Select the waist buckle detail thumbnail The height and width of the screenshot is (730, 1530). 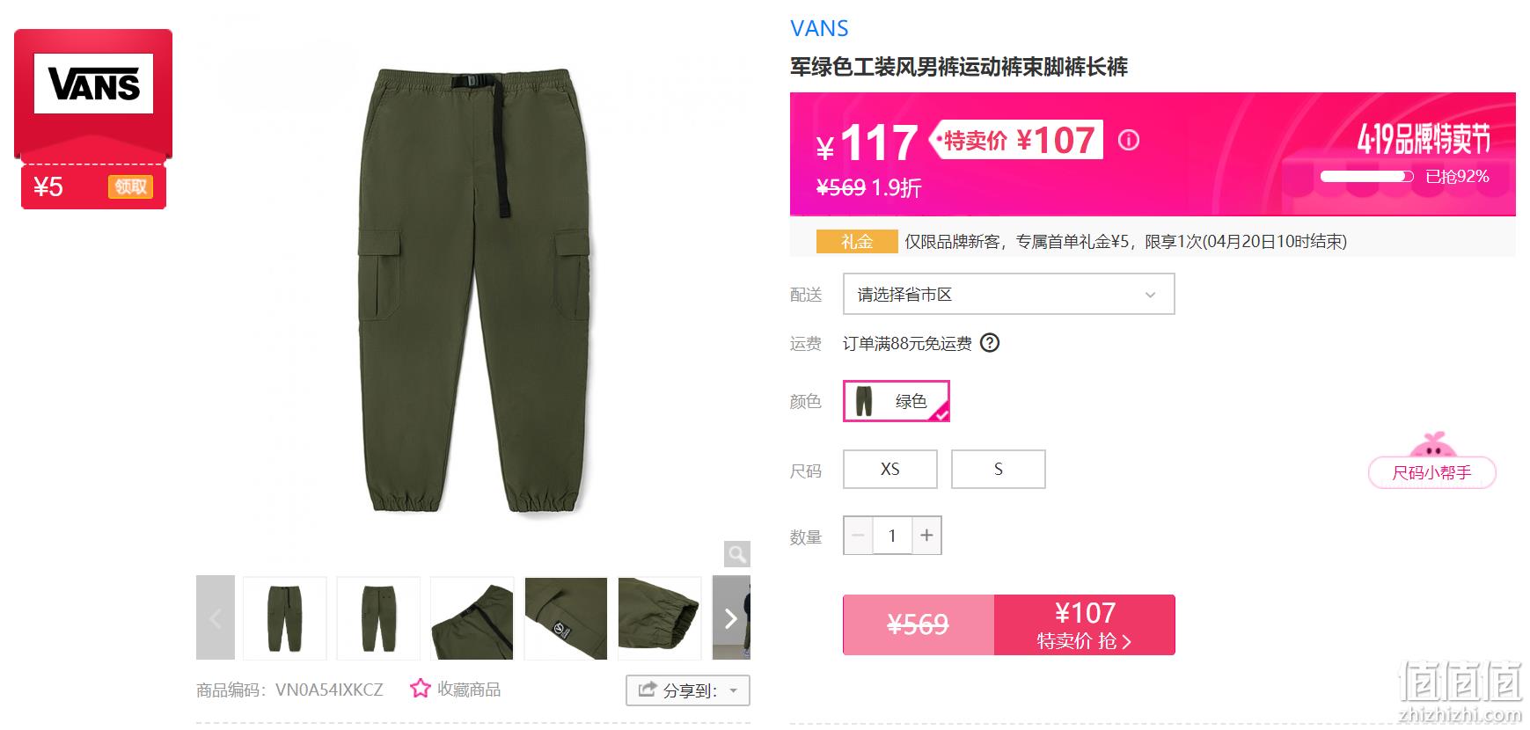[472, 618]
